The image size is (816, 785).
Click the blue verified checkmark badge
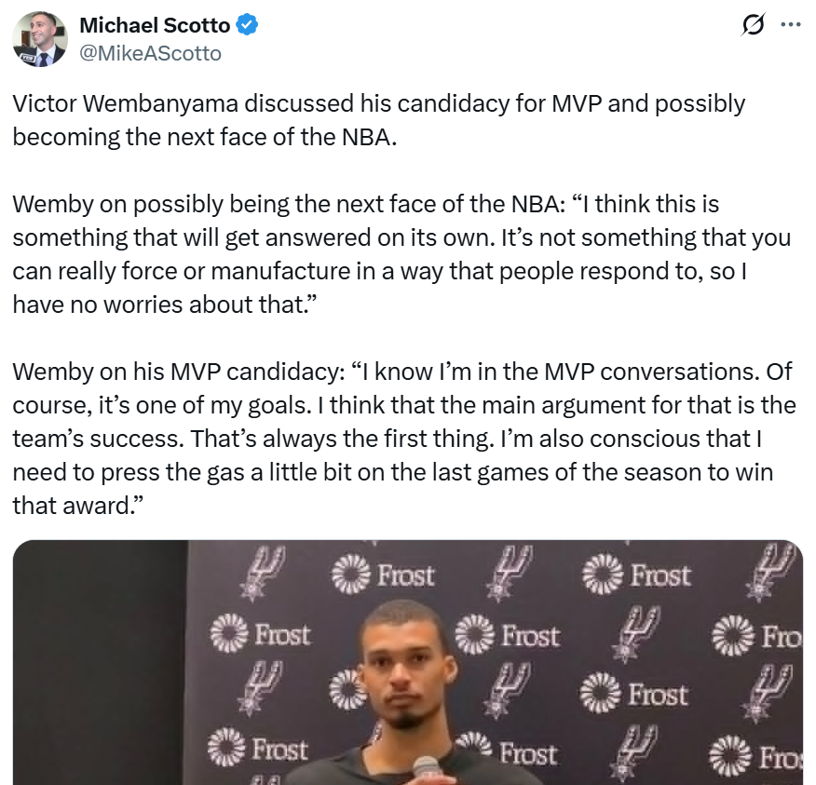point(246,26)
